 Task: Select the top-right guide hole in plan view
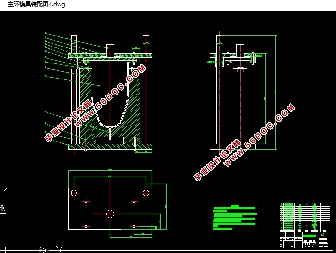coord(146,193)
